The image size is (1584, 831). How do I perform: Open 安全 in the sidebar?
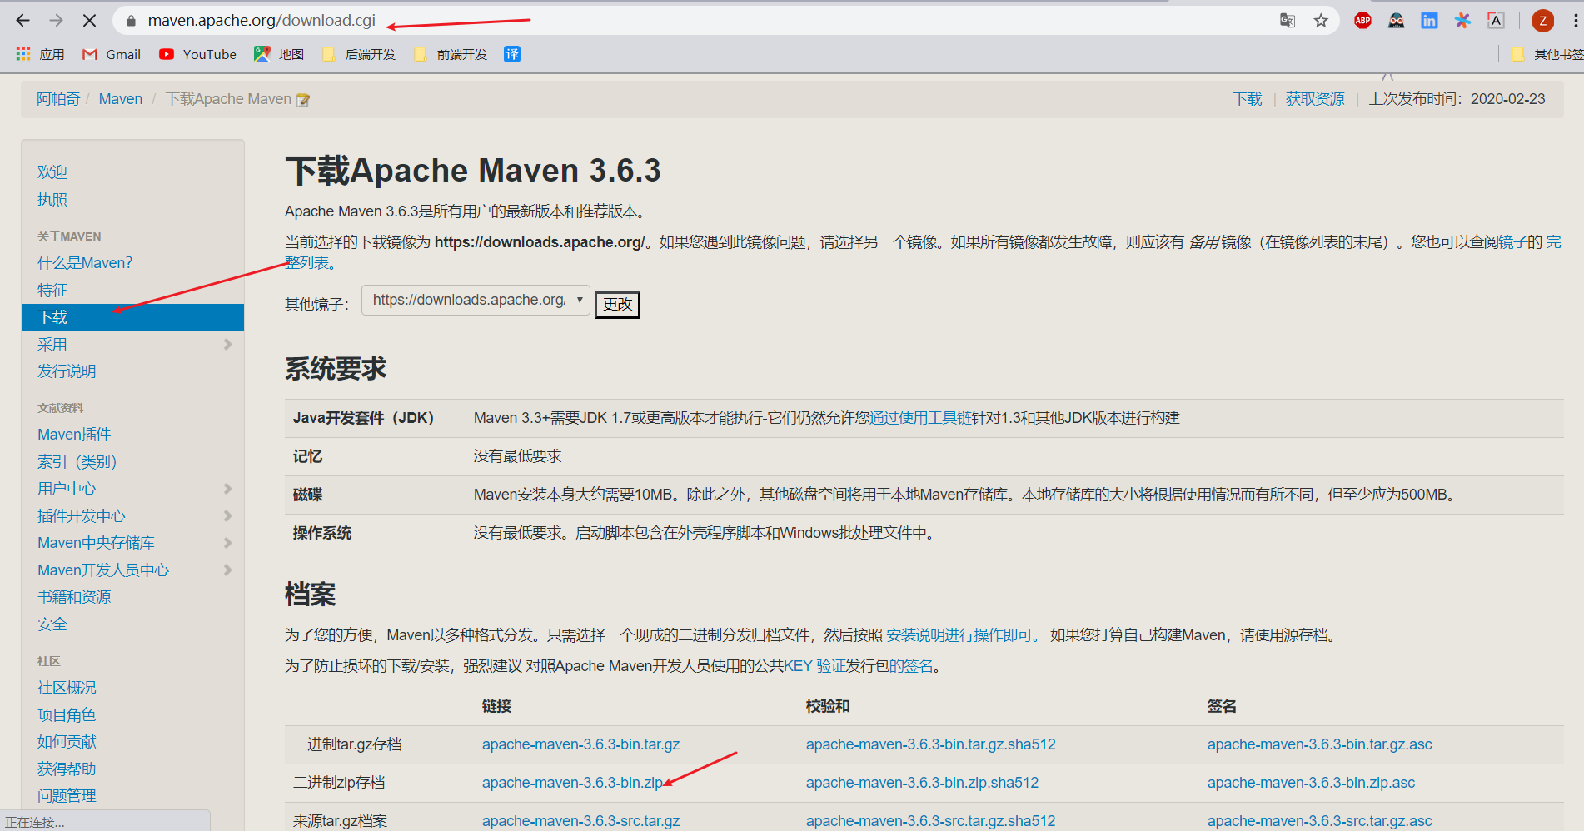click(x=52, y=624)
